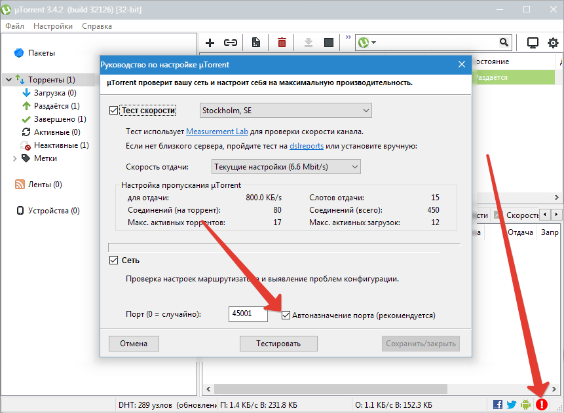Select the Раздаётся torrent status row
This screenshot has width=564, height=413.
tap(514, 77)
